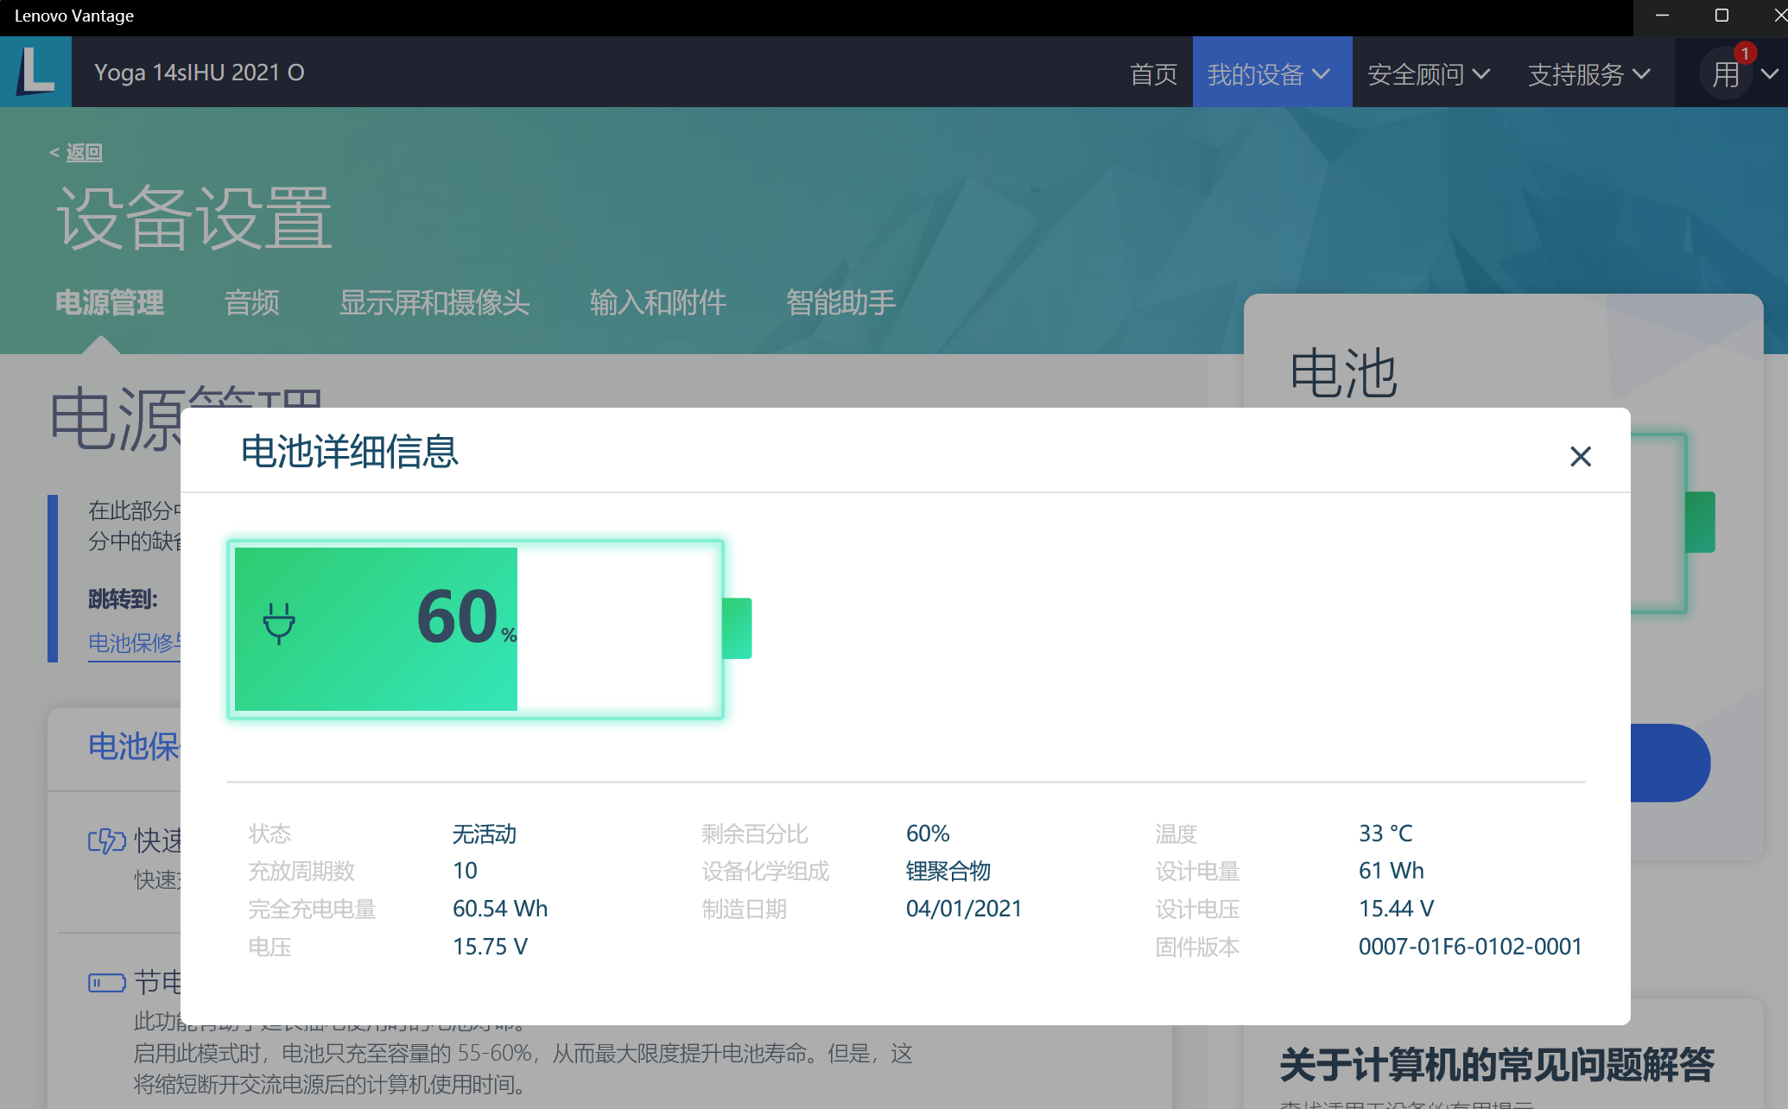Click the plug icon in battery graphic
1788x1109 pixels.
(279, 624)
